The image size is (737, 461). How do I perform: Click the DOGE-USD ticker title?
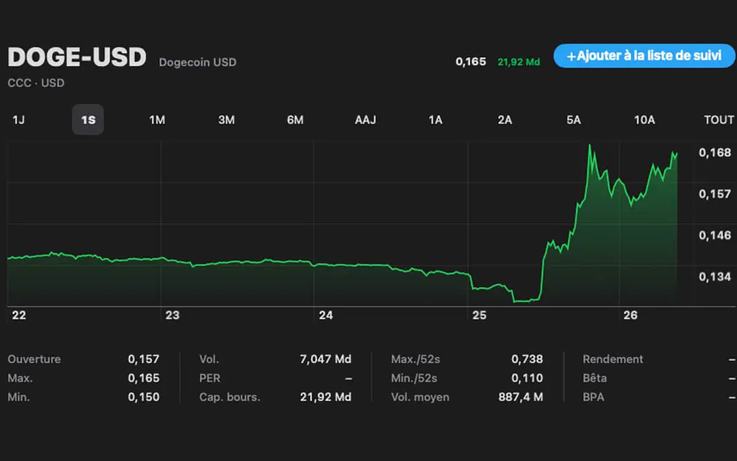(77, 57)
